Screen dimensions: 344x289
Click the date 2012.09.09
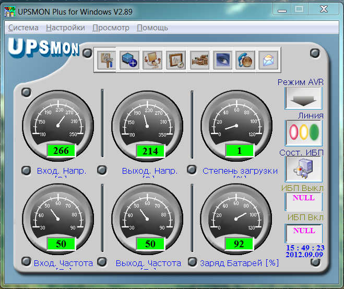click(304, 255)
